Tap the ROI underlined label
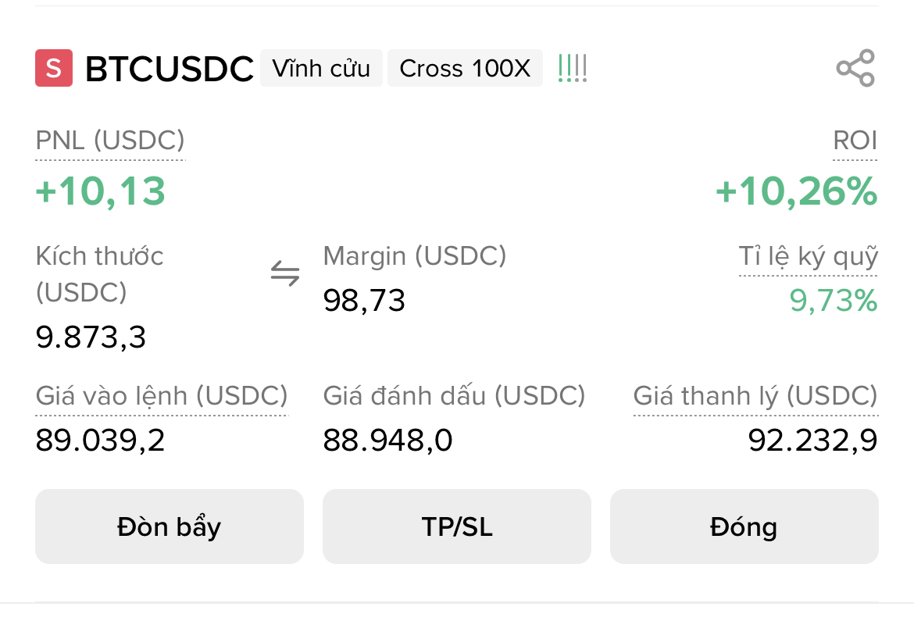 [855, 141]
